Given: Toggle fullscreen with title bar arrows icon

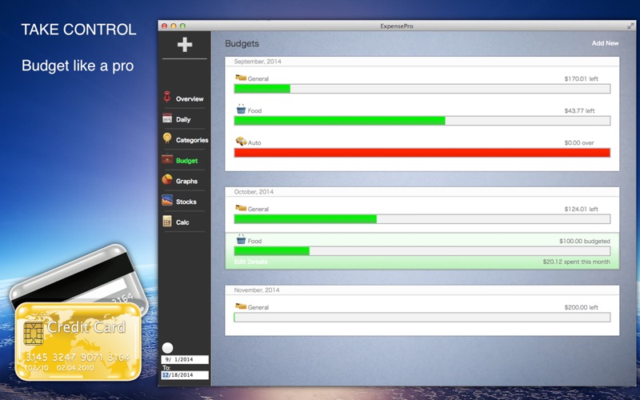Looking at the screenshot, I should pos(630,26).
